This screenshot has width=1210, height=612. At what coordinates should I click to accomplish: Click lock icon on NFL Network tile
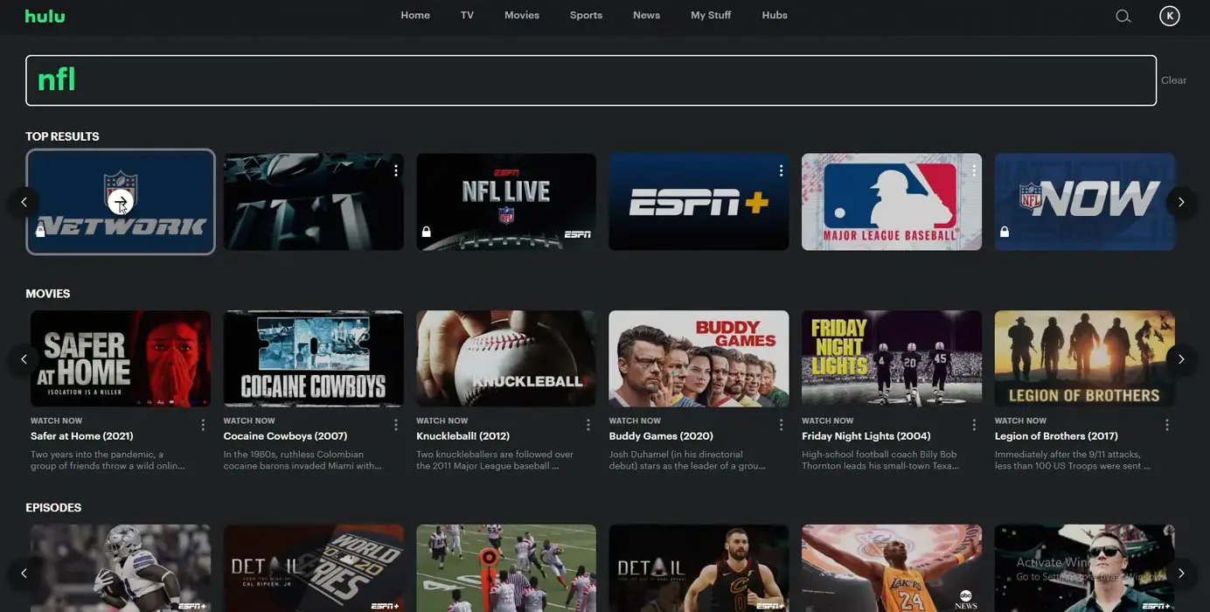pyautogui.click(x=40, y=232)
